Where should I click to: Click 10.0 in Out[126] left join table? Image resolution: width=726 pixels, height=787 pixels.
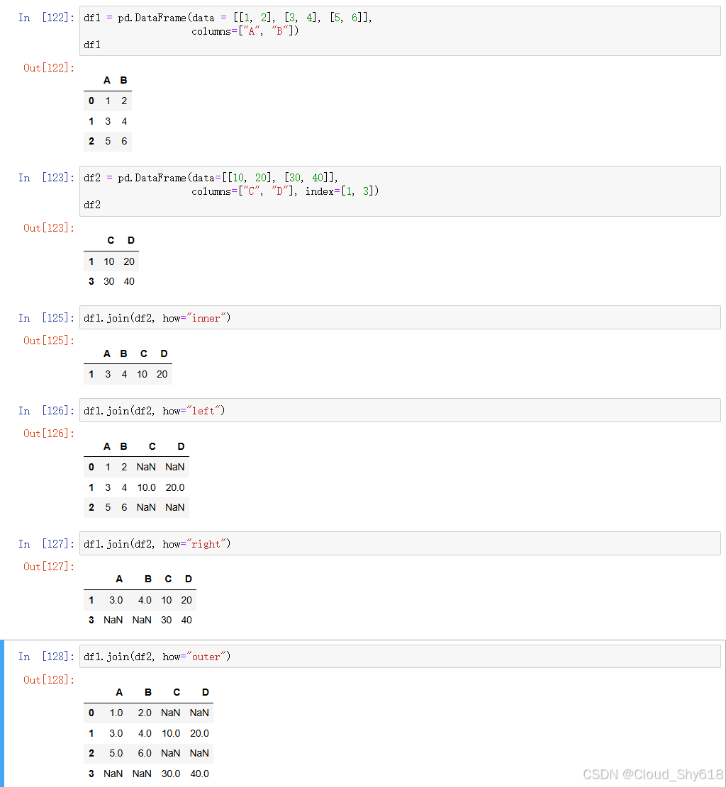[147, 487]
